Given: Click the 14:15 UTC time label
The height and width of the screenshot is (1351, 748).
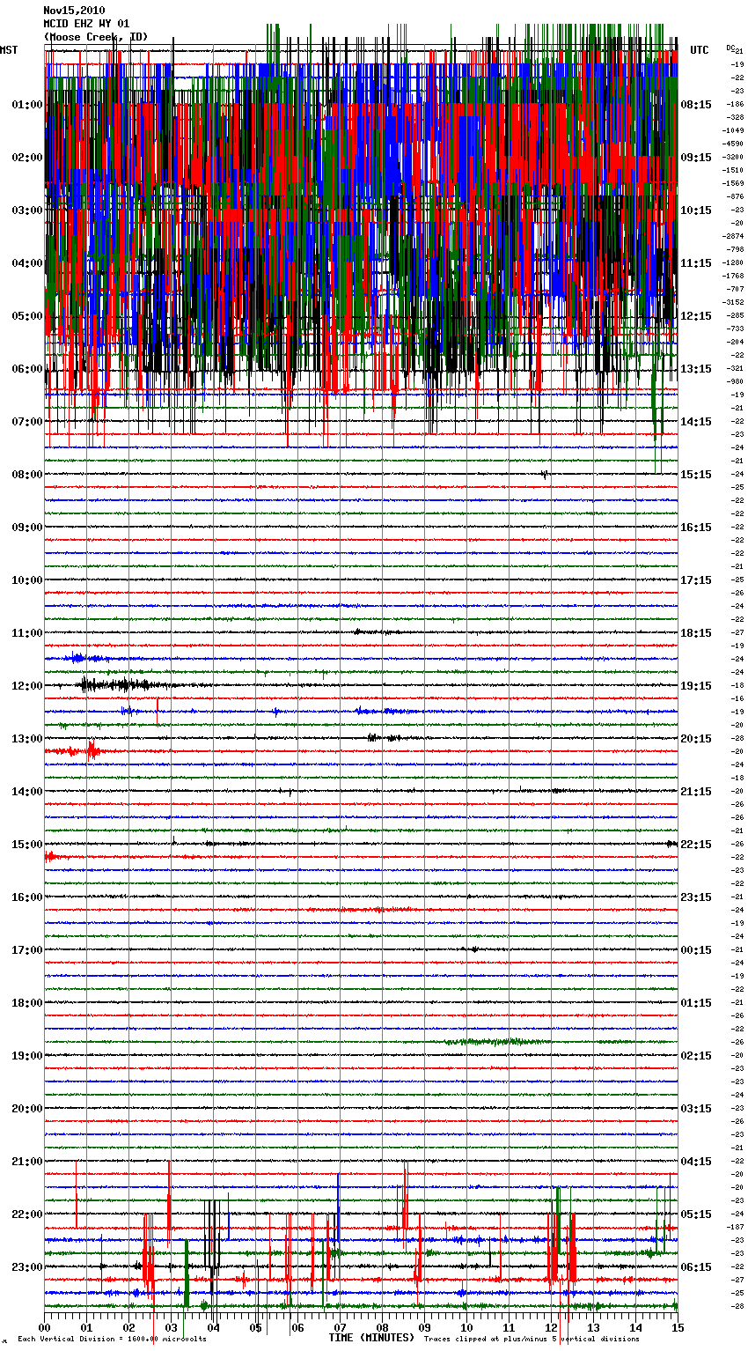Looking at the screenshot, I should (696, 422).
